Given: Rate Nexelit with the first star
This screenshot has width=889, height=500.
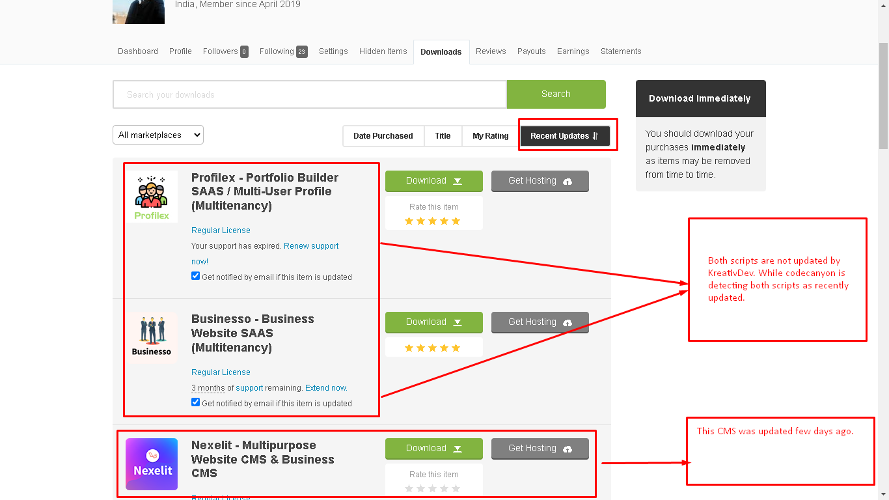Looking at the screenshot, I should point(409,488).
